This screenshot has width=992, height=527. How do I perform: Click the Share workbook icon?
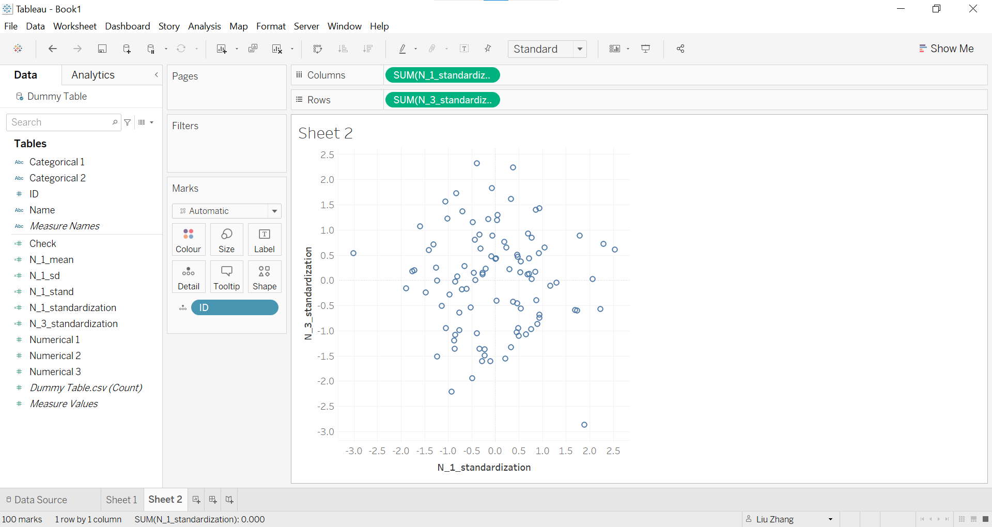[x=680, y=49]
